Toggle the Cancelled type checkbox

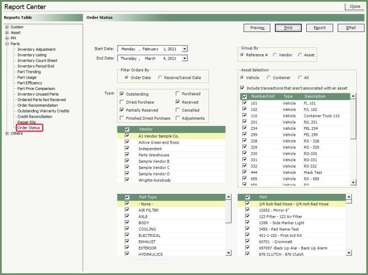click(178, 110)
